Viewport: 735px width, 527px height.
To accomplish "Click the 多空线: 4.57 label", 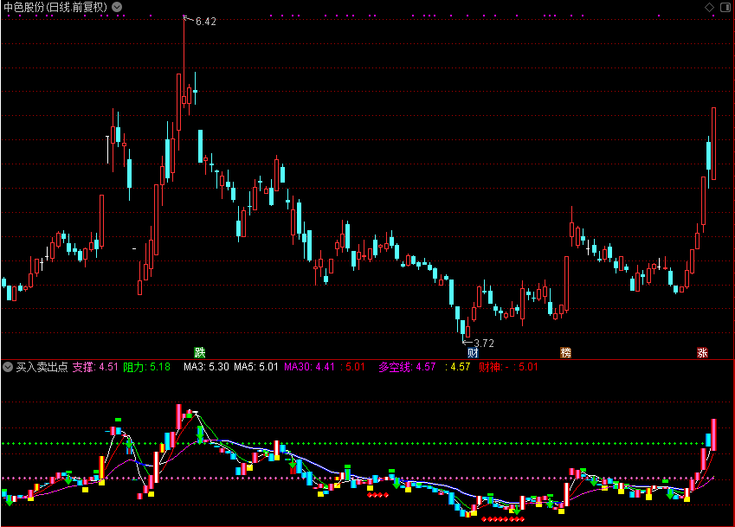I will (408, 367).
